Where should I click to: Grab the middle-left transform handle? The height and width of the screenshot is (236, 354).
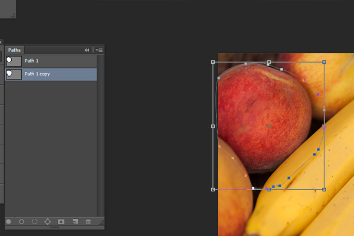(x=213, y=126)
